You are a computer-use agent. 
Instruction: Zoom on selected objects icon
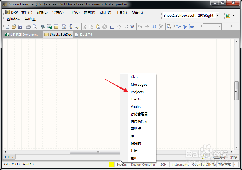tap(77, 27)
